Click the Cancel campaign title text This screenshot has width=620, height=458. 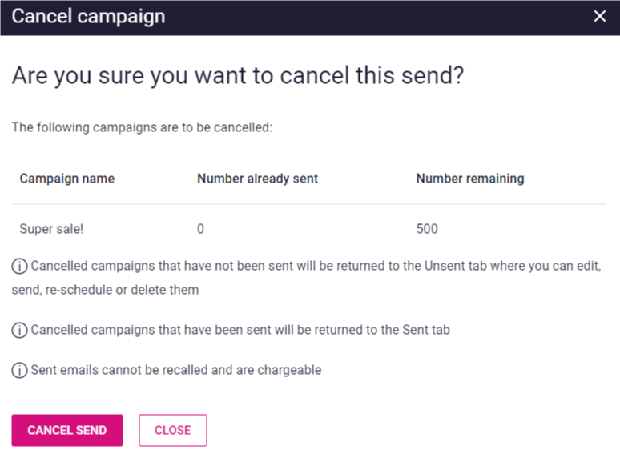coord(88,17)
